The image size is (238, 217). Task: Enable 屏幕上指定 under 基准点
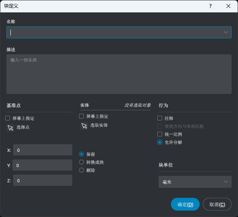pos(8,118)
